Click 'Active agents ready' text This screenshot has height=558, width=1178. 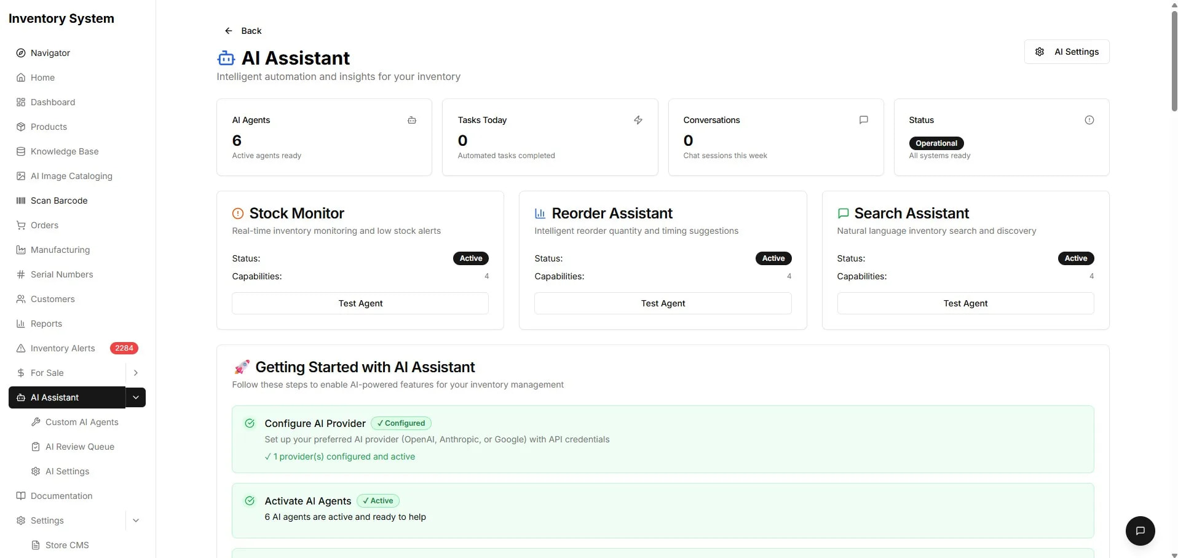tap(267, 156)
